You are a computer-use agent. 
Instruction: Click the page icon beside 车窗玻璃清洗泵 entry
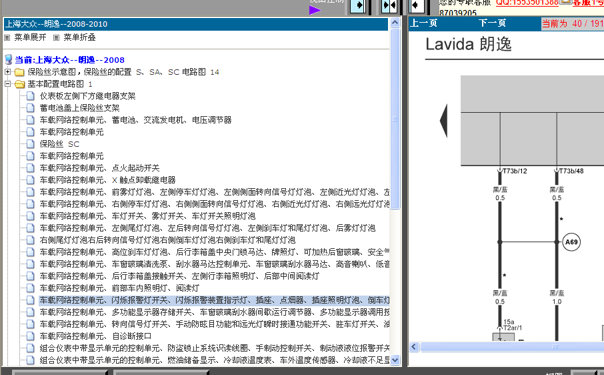(x=31, y=264)
